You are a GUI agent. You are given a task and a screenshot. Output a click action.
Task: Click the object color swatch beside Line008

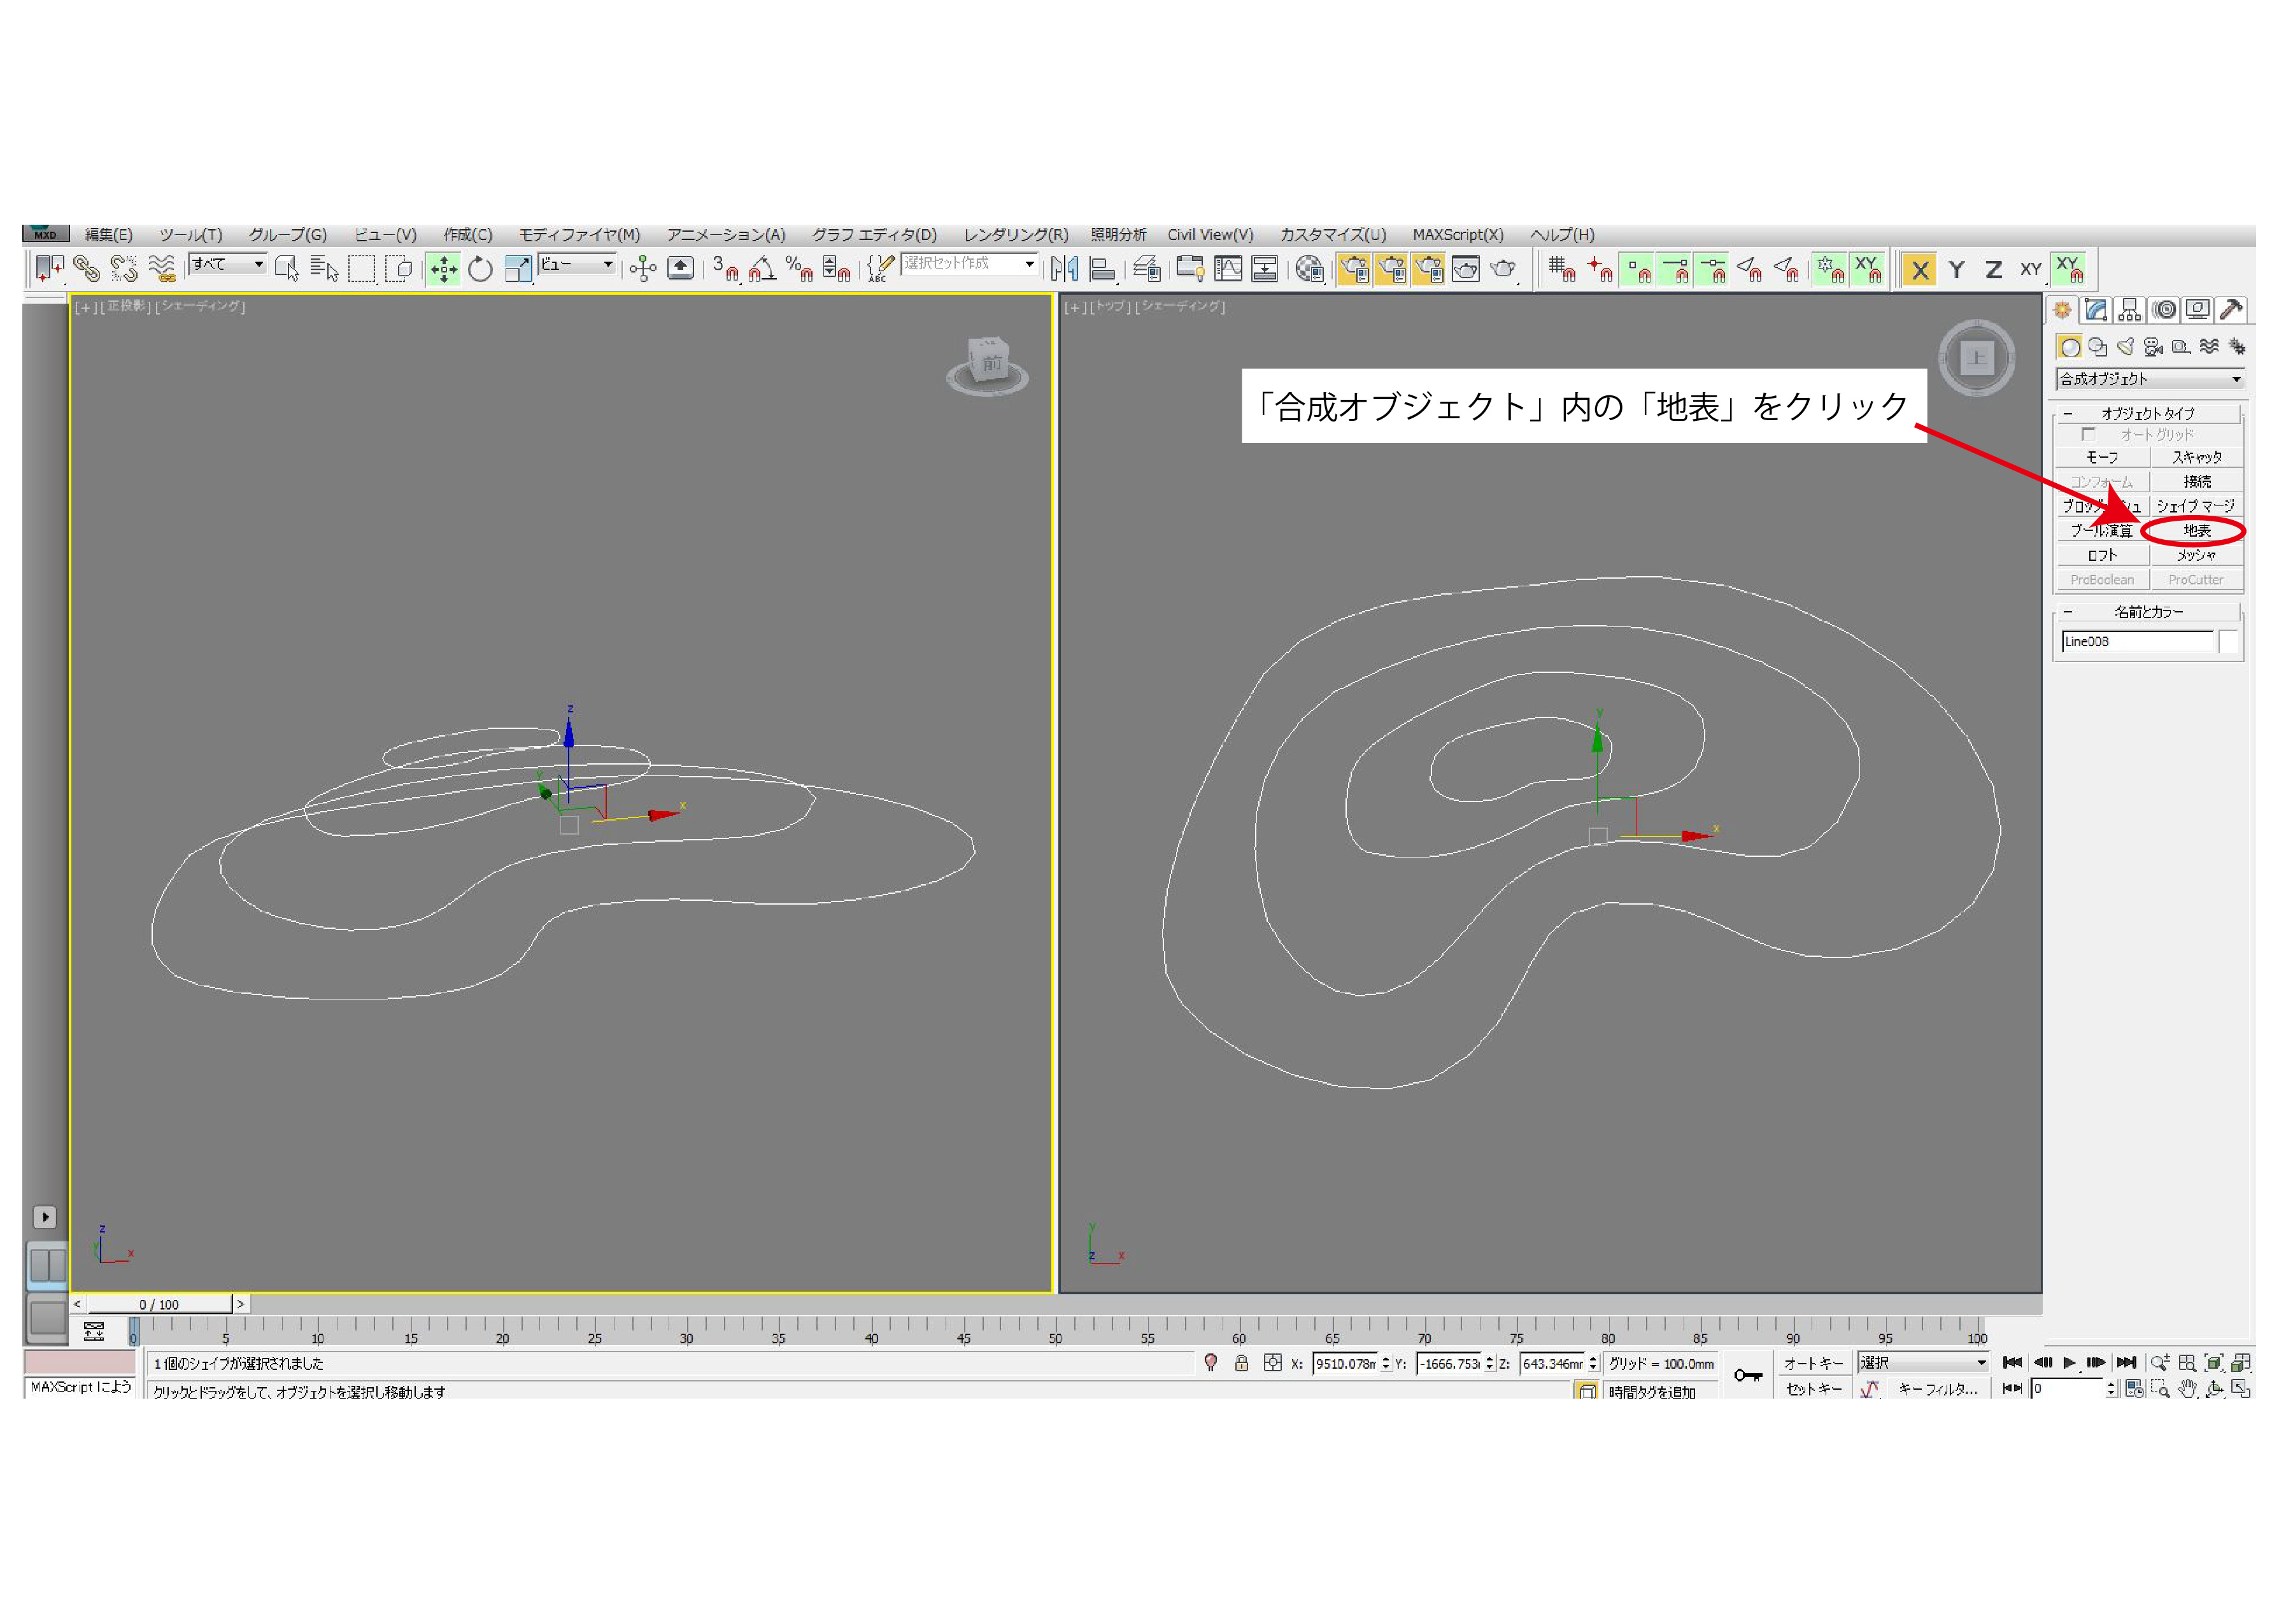tap(2228, 642)
